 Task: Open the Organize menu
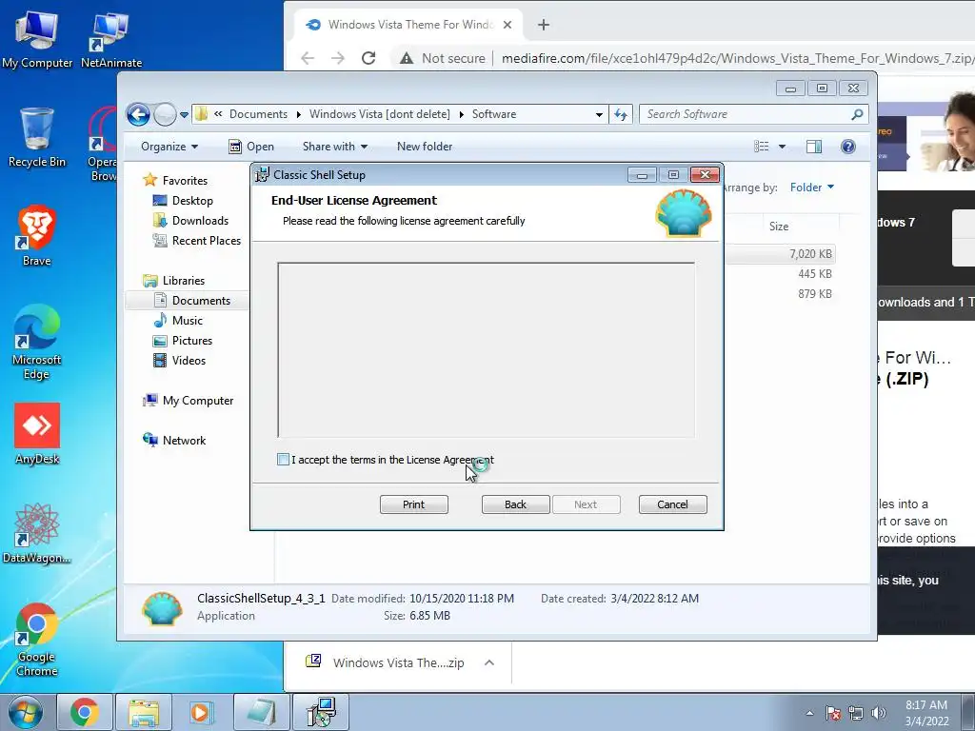[x=169, y=147]
